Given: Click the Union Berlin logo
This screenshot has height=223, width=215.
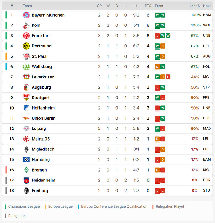Looking at the screenshot, I should [x=26, y=118].
